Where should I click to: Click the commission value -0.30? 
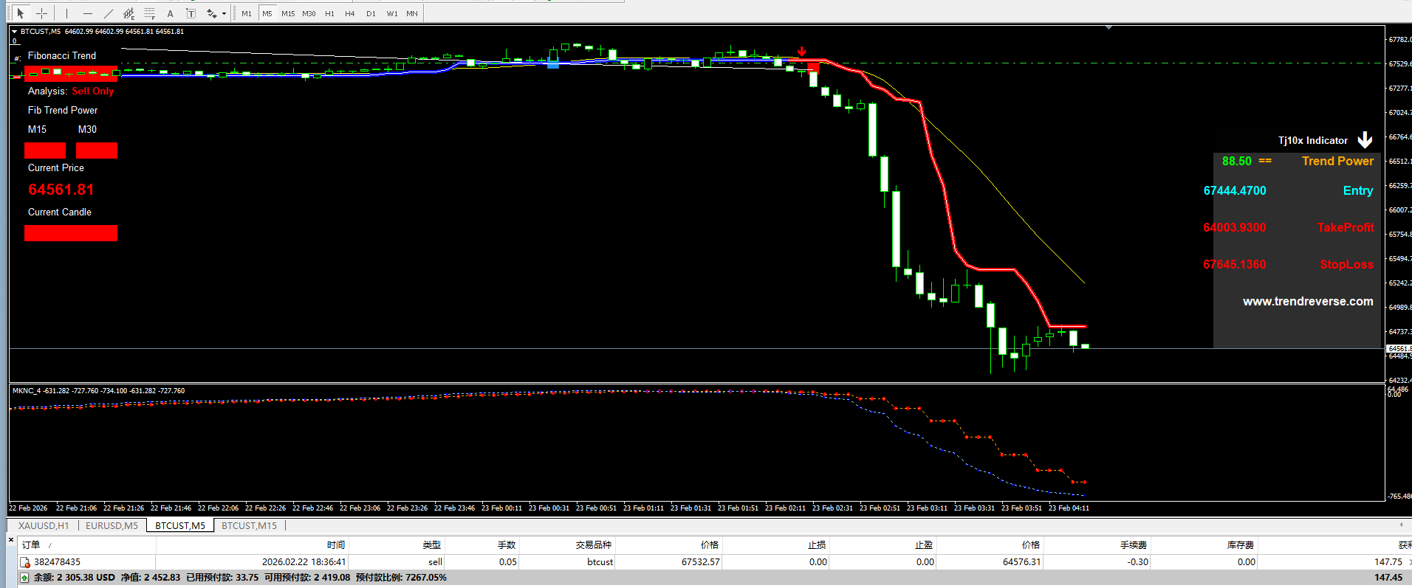(x=1138, y=562)
